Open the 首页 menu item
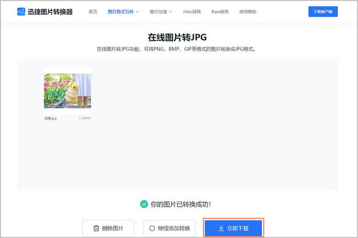 point(93,11)
